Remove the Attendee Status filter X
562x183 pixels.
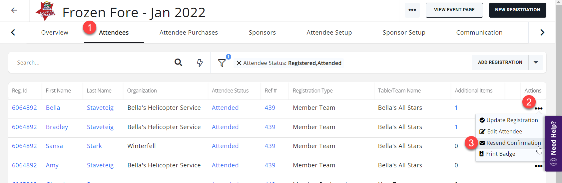[x=239, y=63]
